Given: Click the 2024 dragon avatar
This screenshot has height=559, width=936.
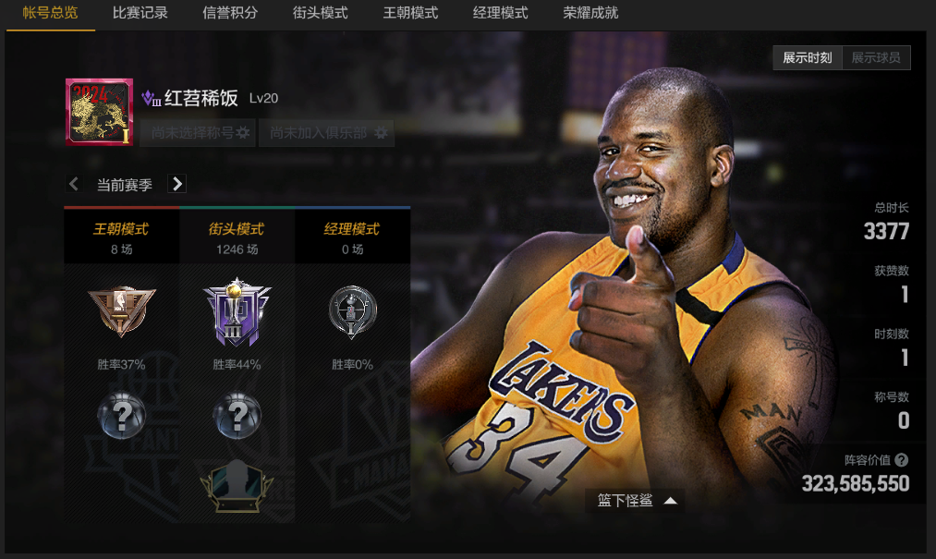Looking at the screenshot, I should pos(99,112).
